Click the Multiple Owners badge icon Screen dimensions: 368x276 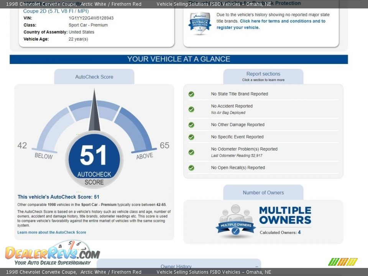coord(236,221)
